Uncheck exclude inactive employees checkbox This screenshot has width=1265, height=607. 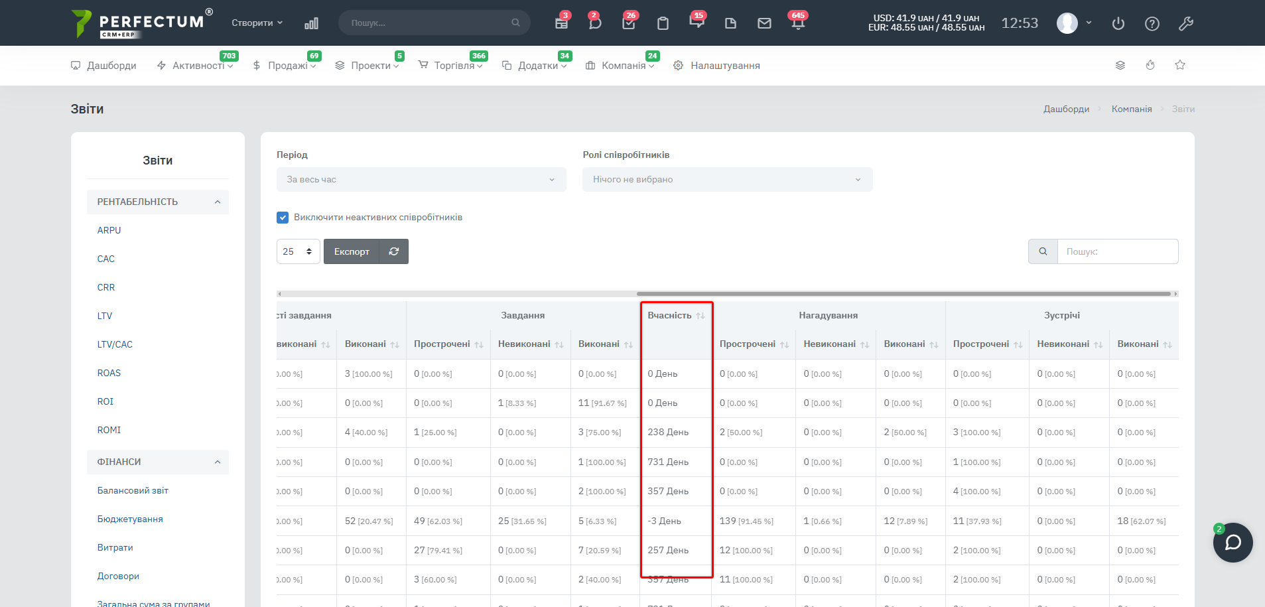click(x=283, y=218)
